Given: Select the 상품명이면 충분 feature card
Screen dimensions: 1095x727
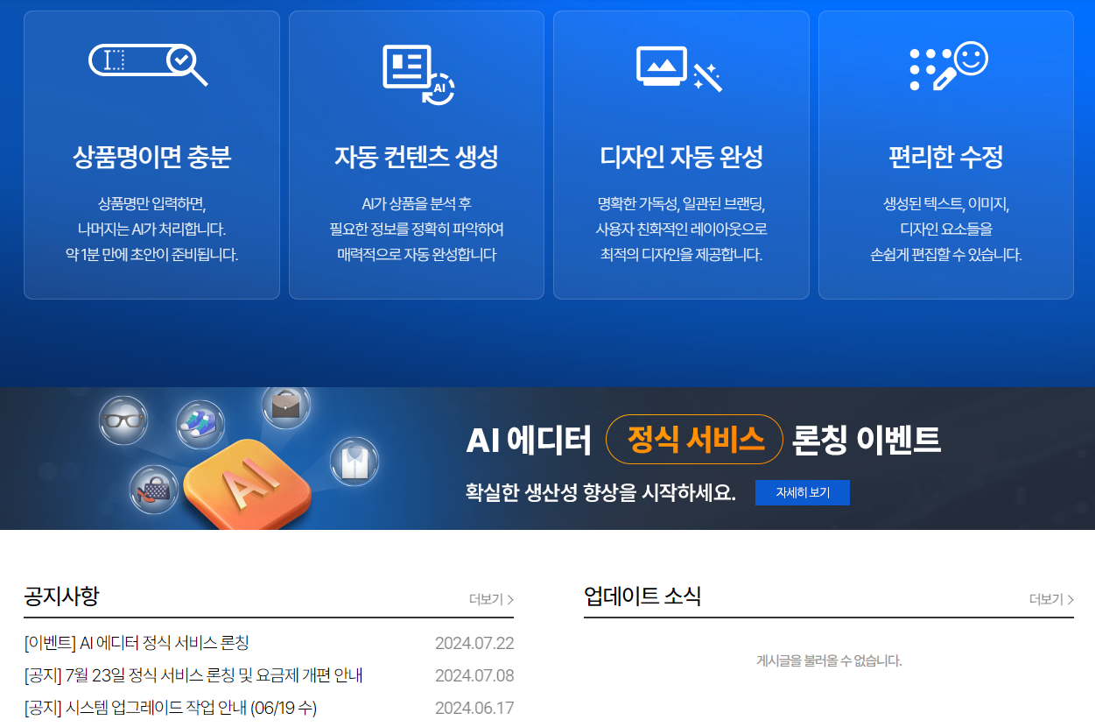Looking at the screenshot, I should [151, 154].
